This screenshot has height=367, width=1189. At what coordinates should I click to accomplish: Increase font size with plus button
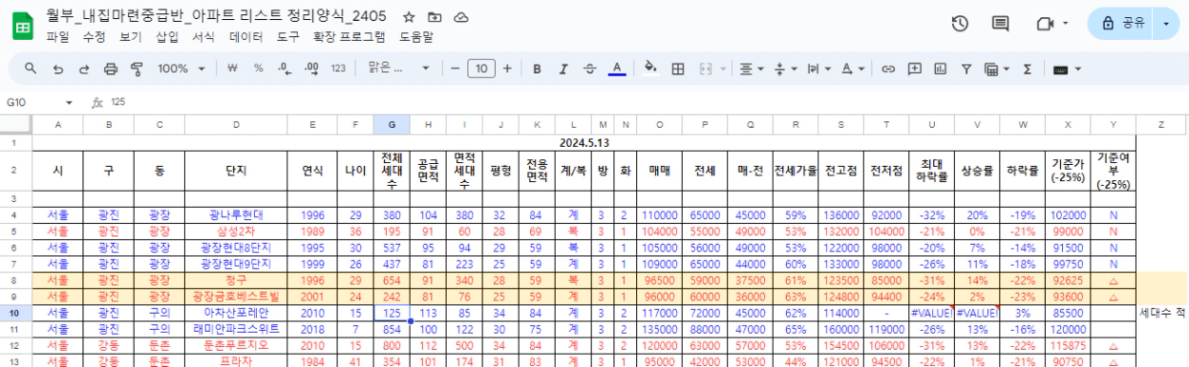pos(507,69)
